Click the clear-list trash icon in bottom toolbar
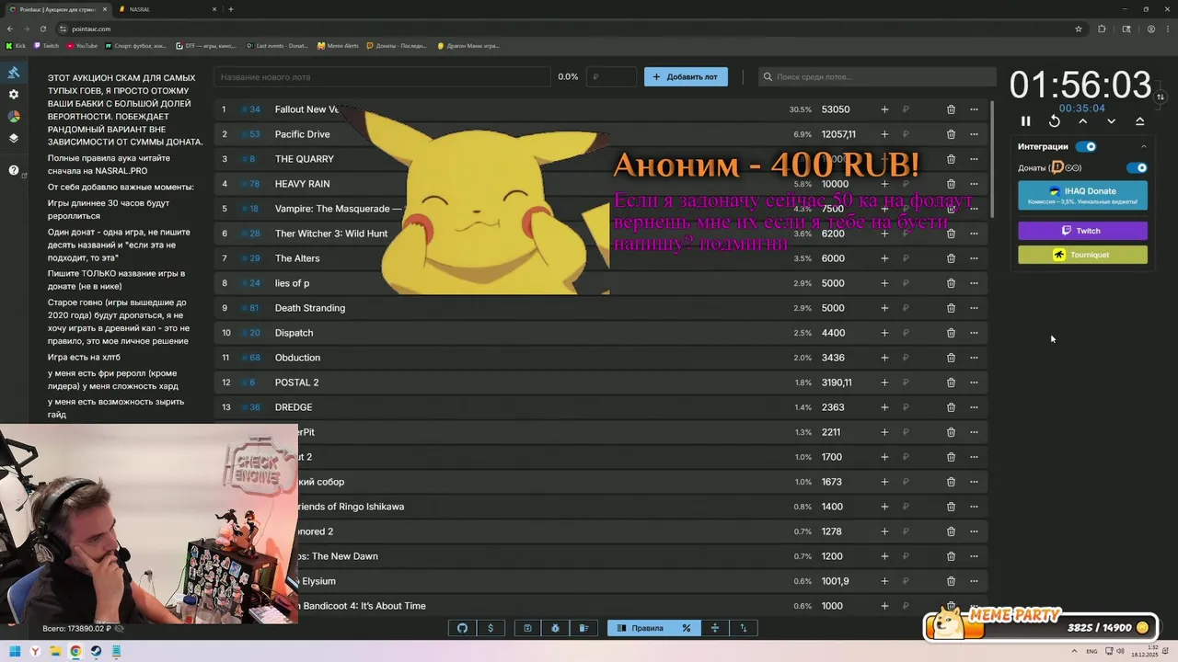This screenshot has height=662, width=1178. (x=583, y=628)
